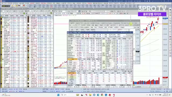Click the green icon beside the second list's number tabs

(x=51, y=13)
